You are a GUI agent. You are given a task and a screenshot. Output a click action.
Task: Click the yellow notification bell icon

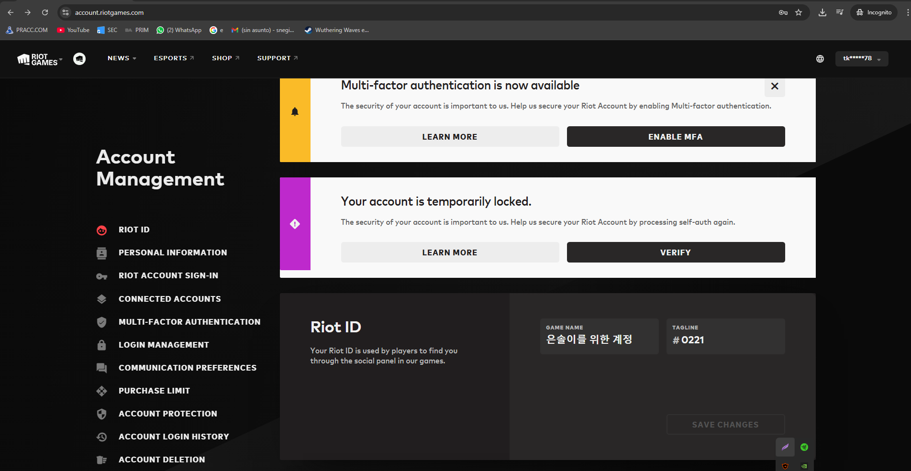(x=295, y=112)
